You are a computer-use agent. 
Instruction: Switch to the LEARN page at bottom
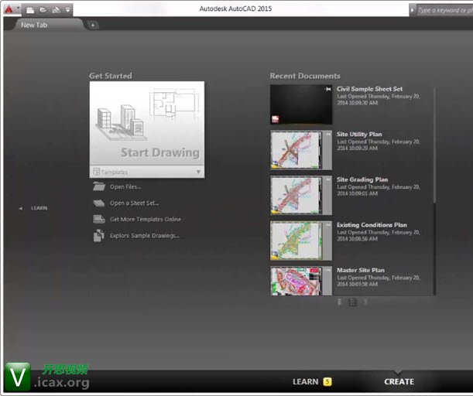tap(306, 381)
